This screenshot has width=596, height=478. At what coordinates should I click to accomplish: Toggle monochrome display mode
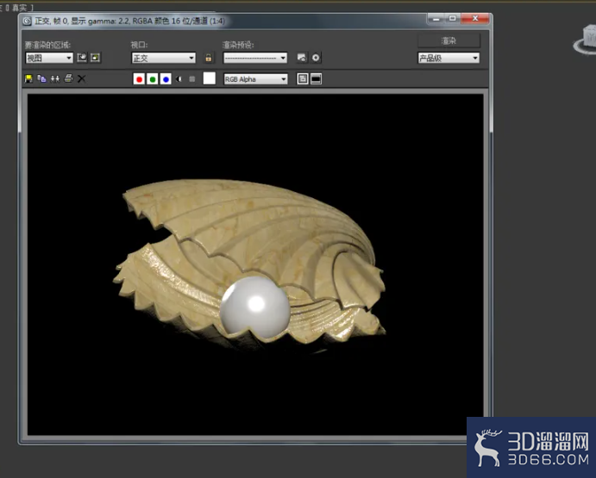[x=192, y=79]
